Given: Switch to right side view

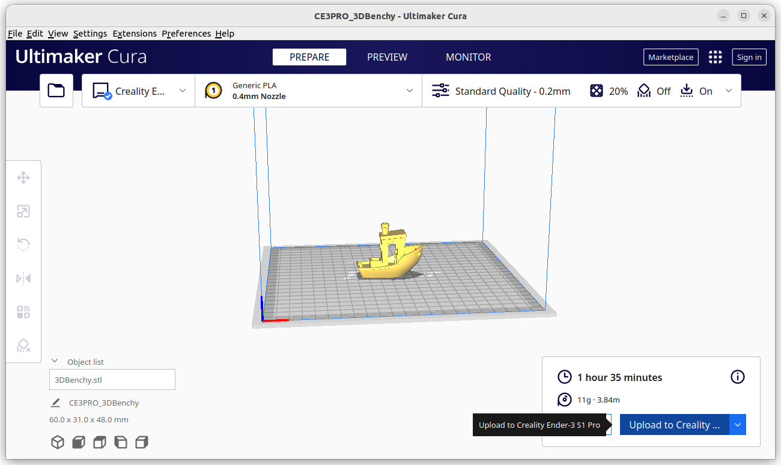Looking at the screenshot, I should (x=142, y=443).
